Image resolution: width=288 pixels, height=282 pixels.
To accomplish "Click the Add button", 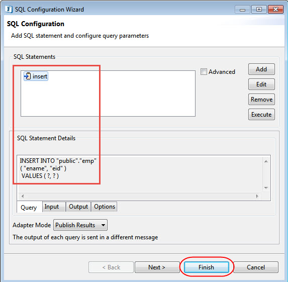I will pyautogui.click(x=261, y=69).
